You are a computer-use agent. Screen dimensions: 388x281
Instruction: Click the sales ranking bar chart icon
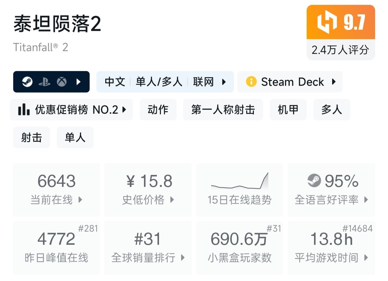click(24, 109)
